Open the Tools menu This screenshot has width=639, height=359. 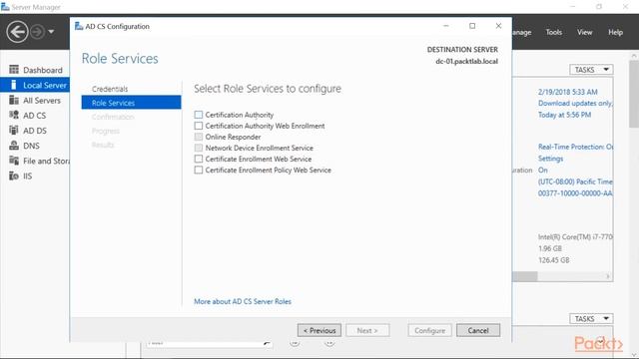pos(554,32)
